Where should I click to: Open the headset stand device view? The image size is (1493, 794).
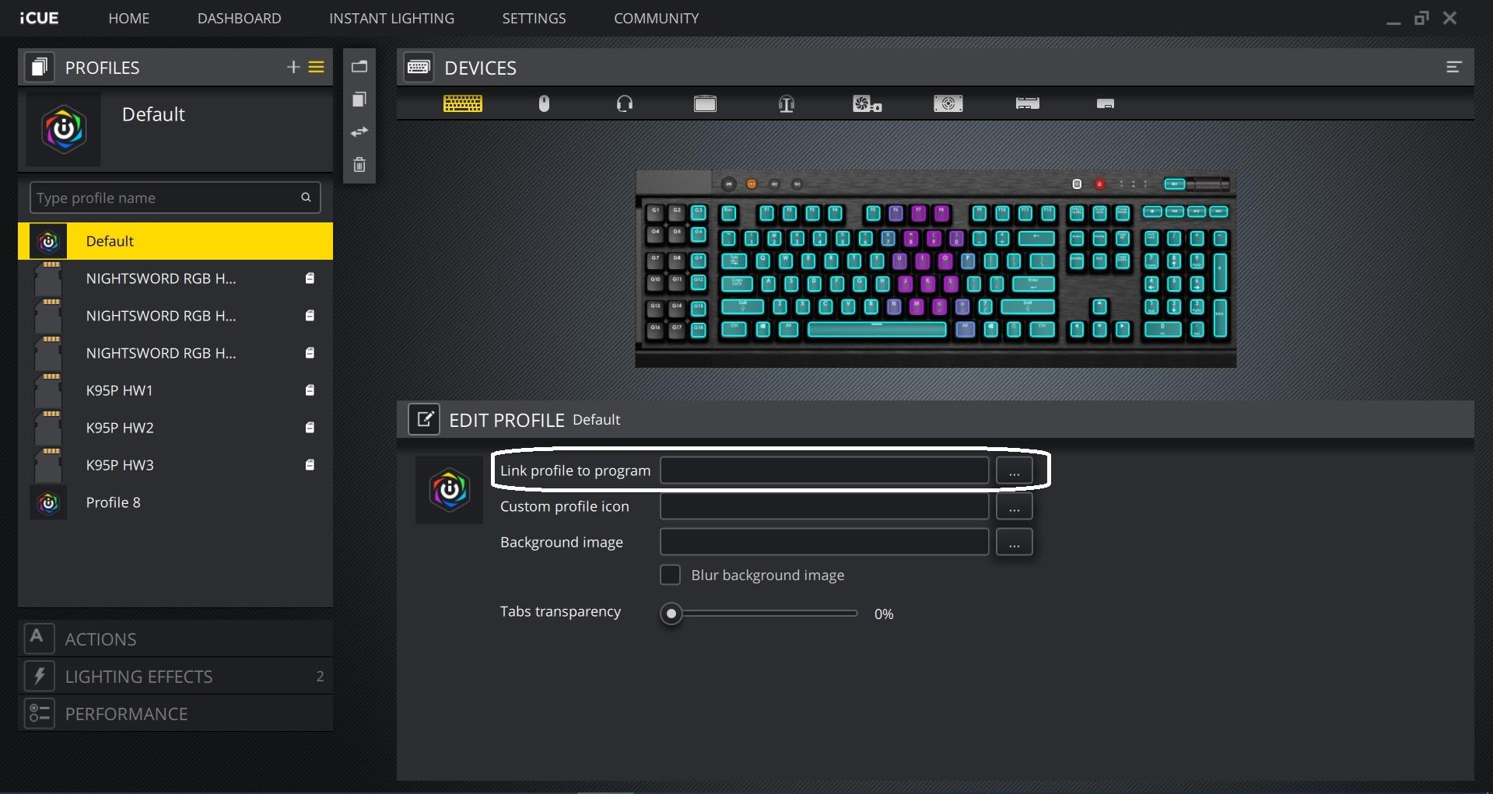(x=785, y=103)
